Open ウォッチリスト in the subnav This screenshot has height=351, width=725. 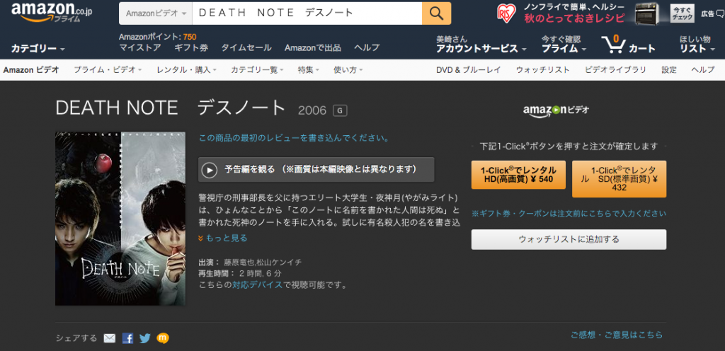pyautogui.click(x=543, y=70)
